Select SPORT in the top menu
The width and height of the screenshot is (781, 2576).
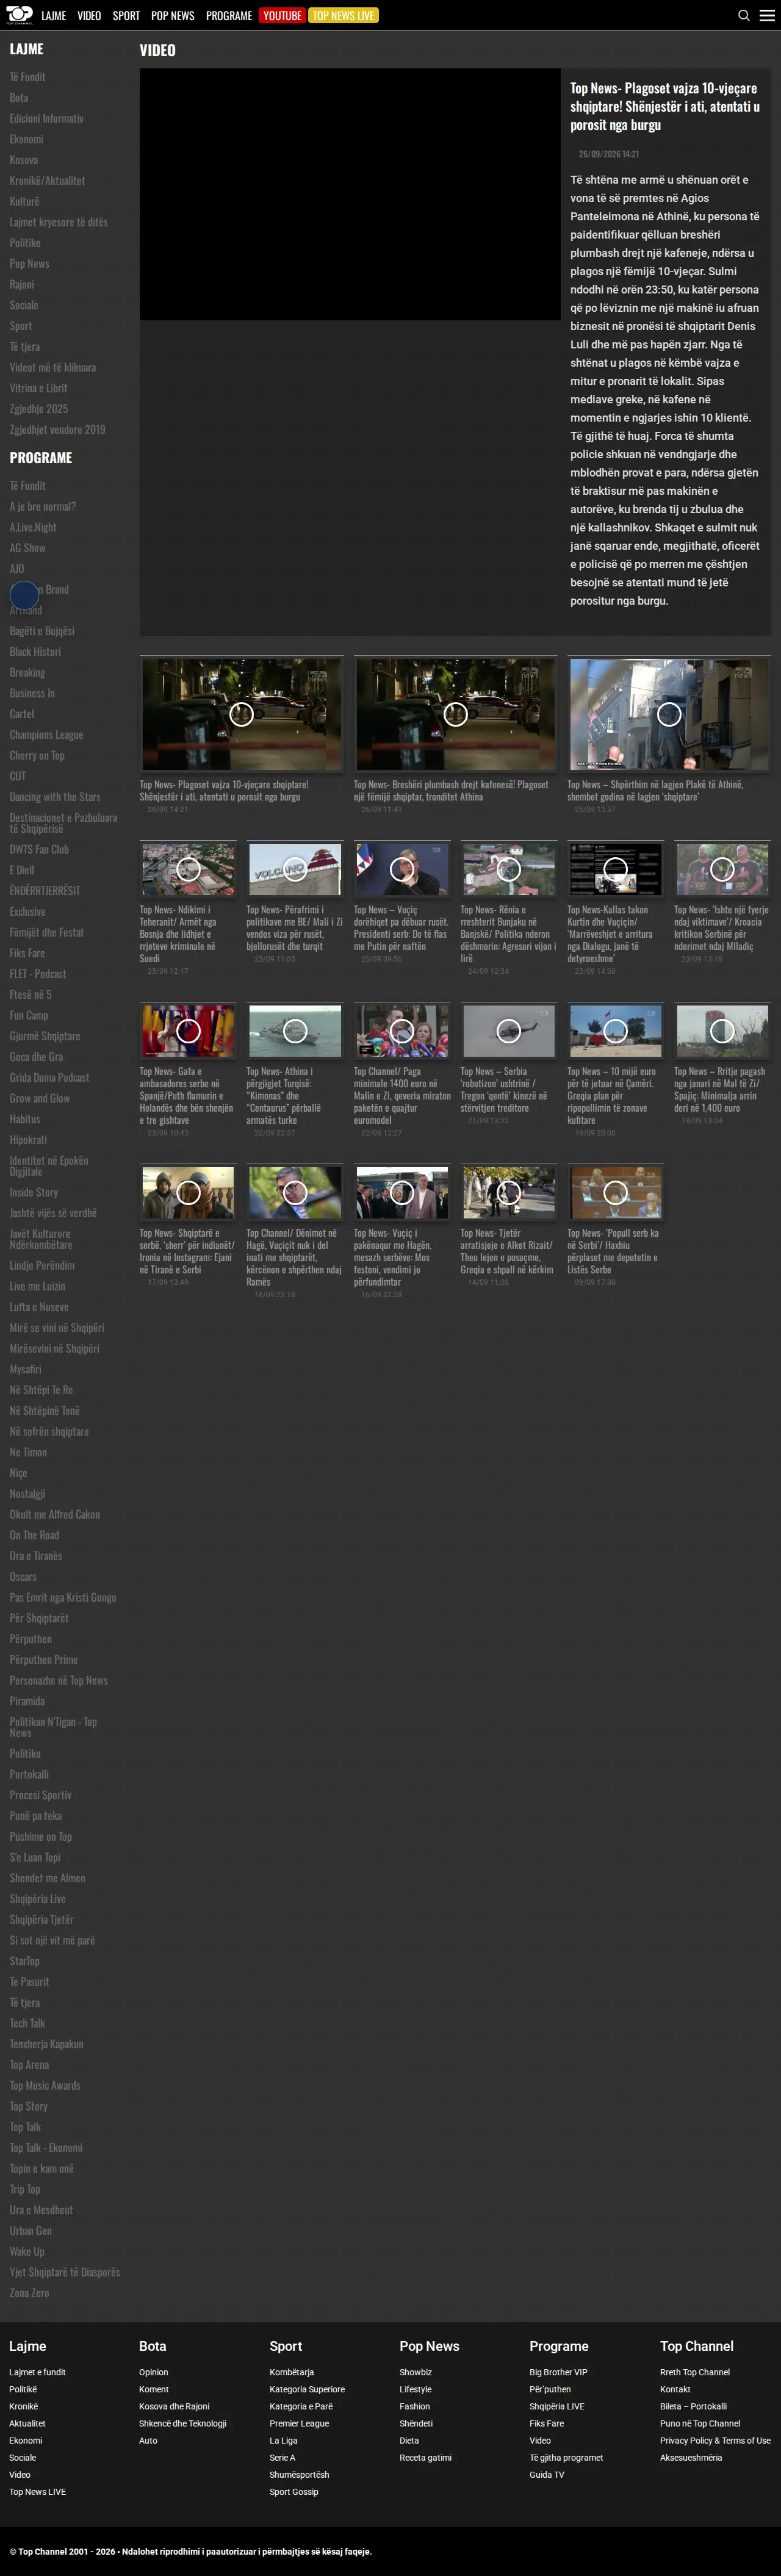(126, 16)
